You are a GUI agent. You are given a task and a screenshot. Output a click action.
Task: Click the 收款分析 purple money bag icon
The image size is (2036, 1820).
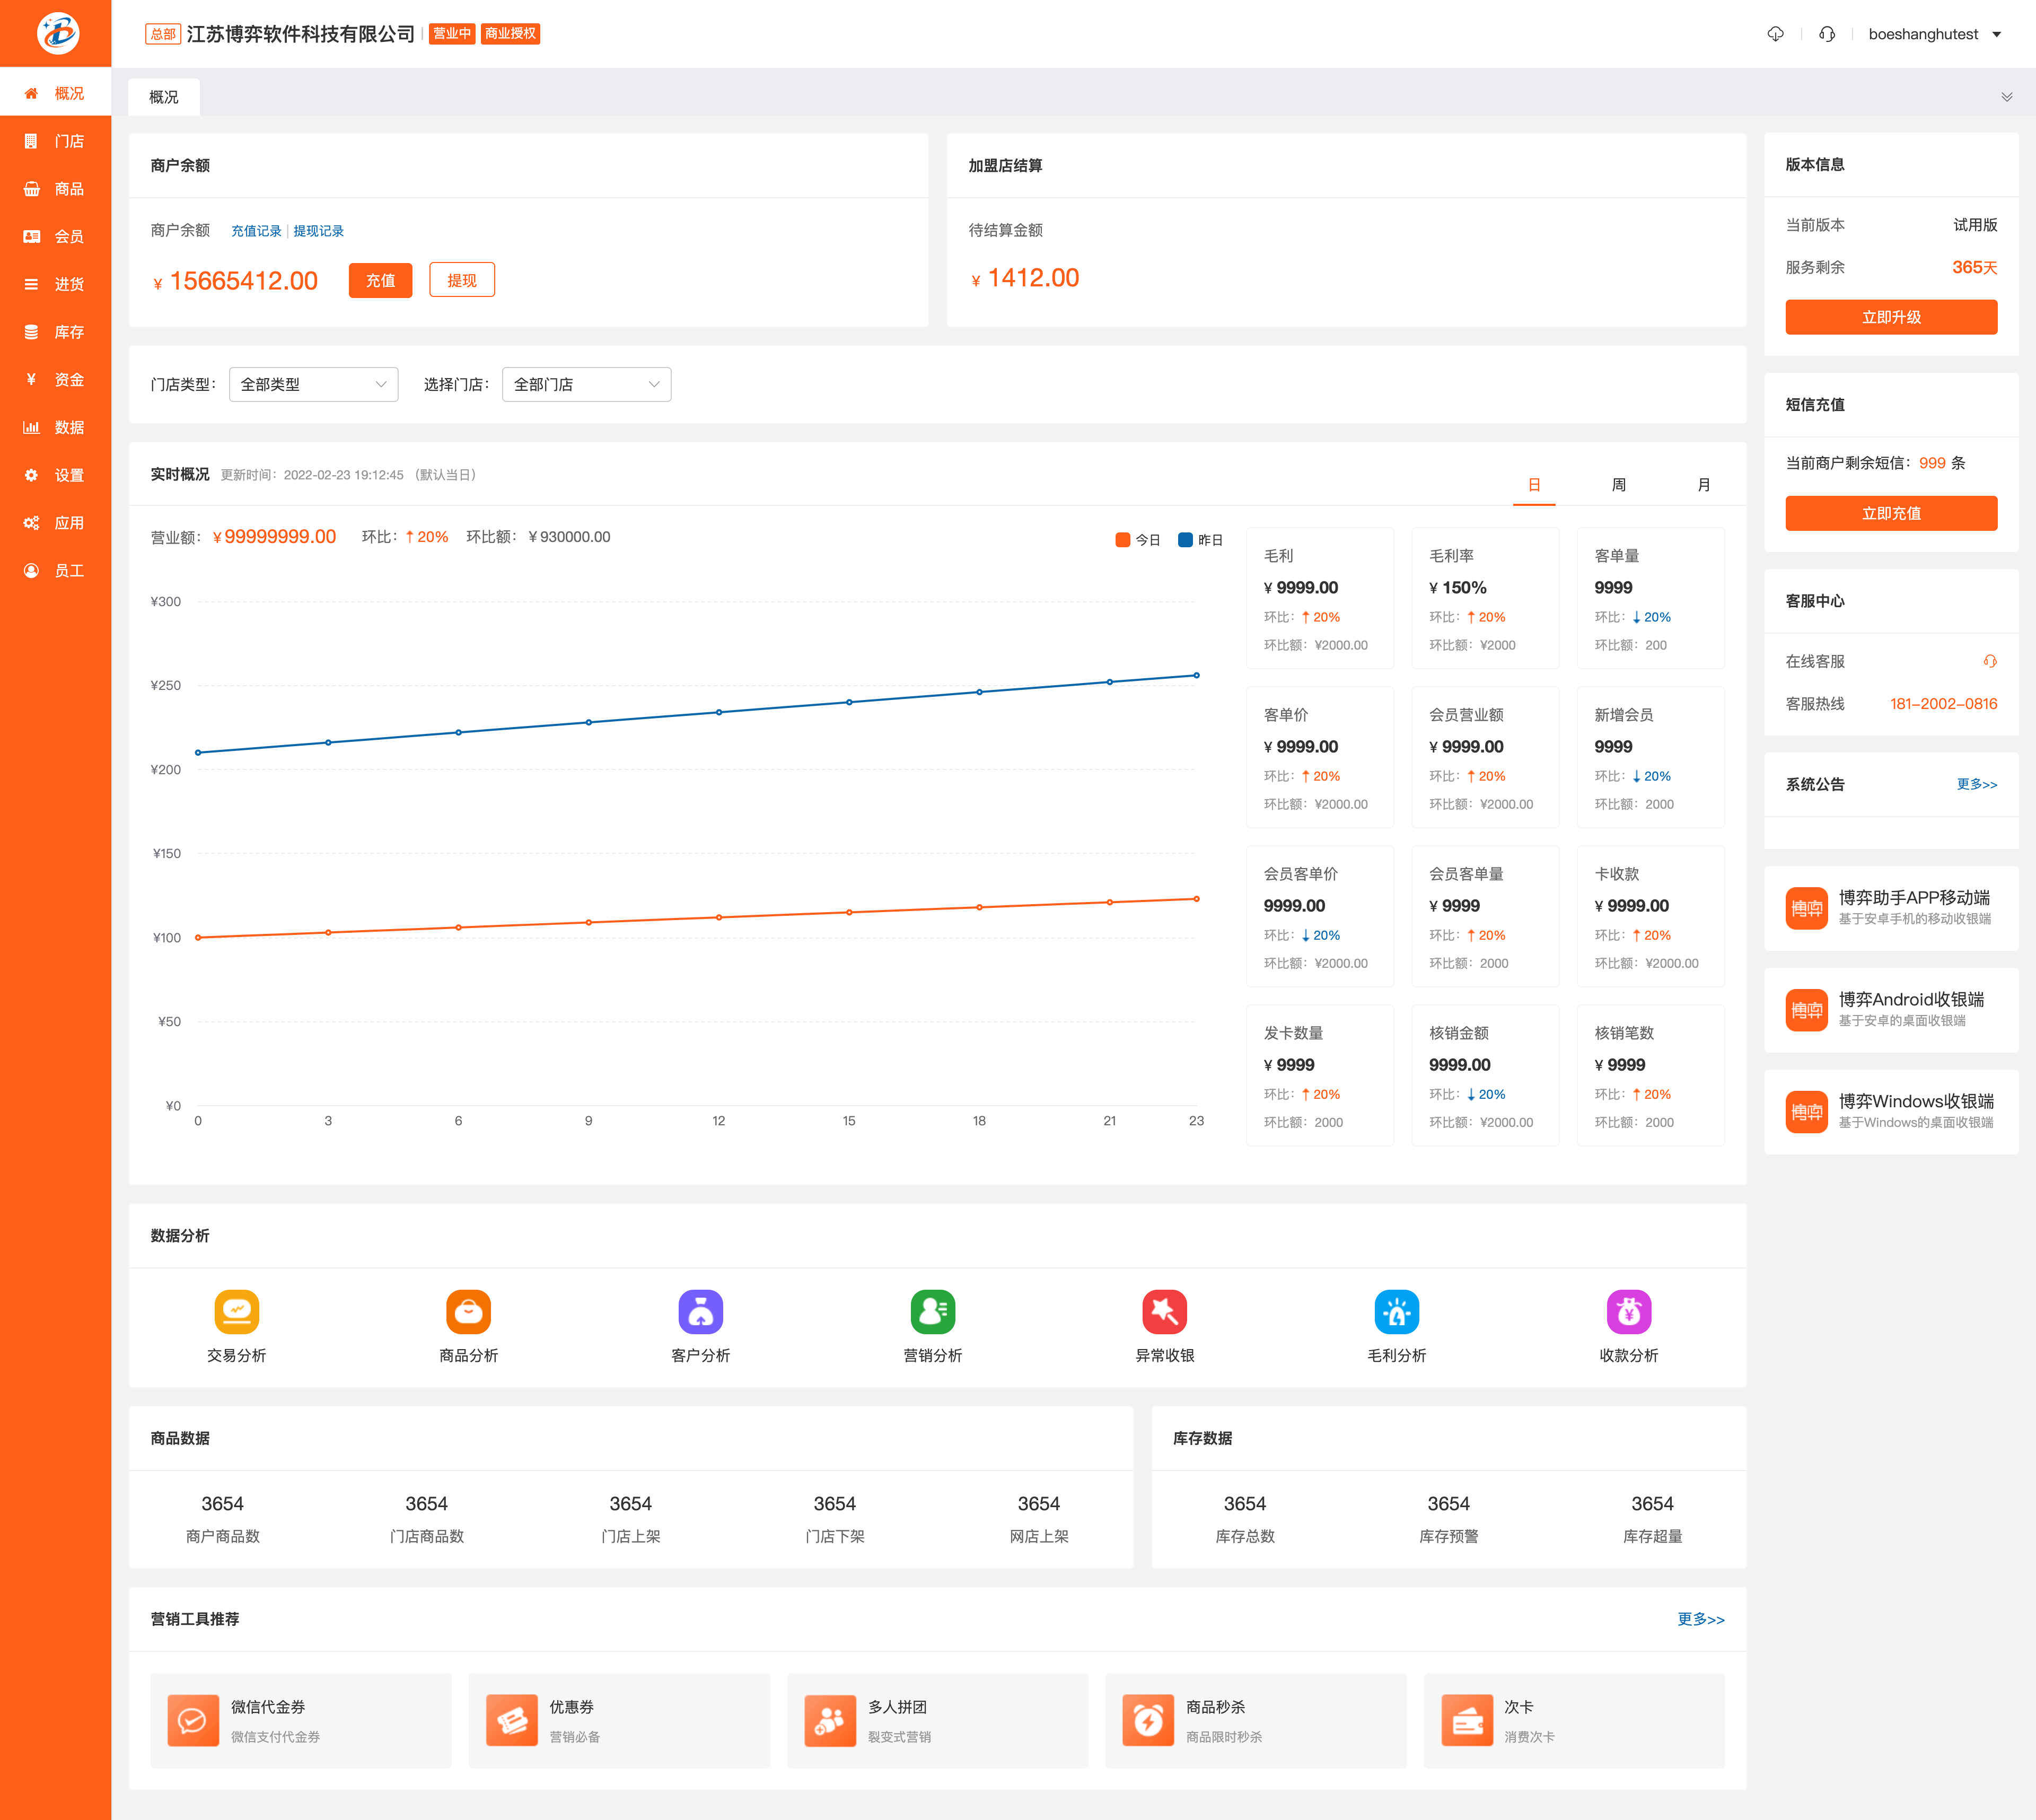[1628, 1311]
